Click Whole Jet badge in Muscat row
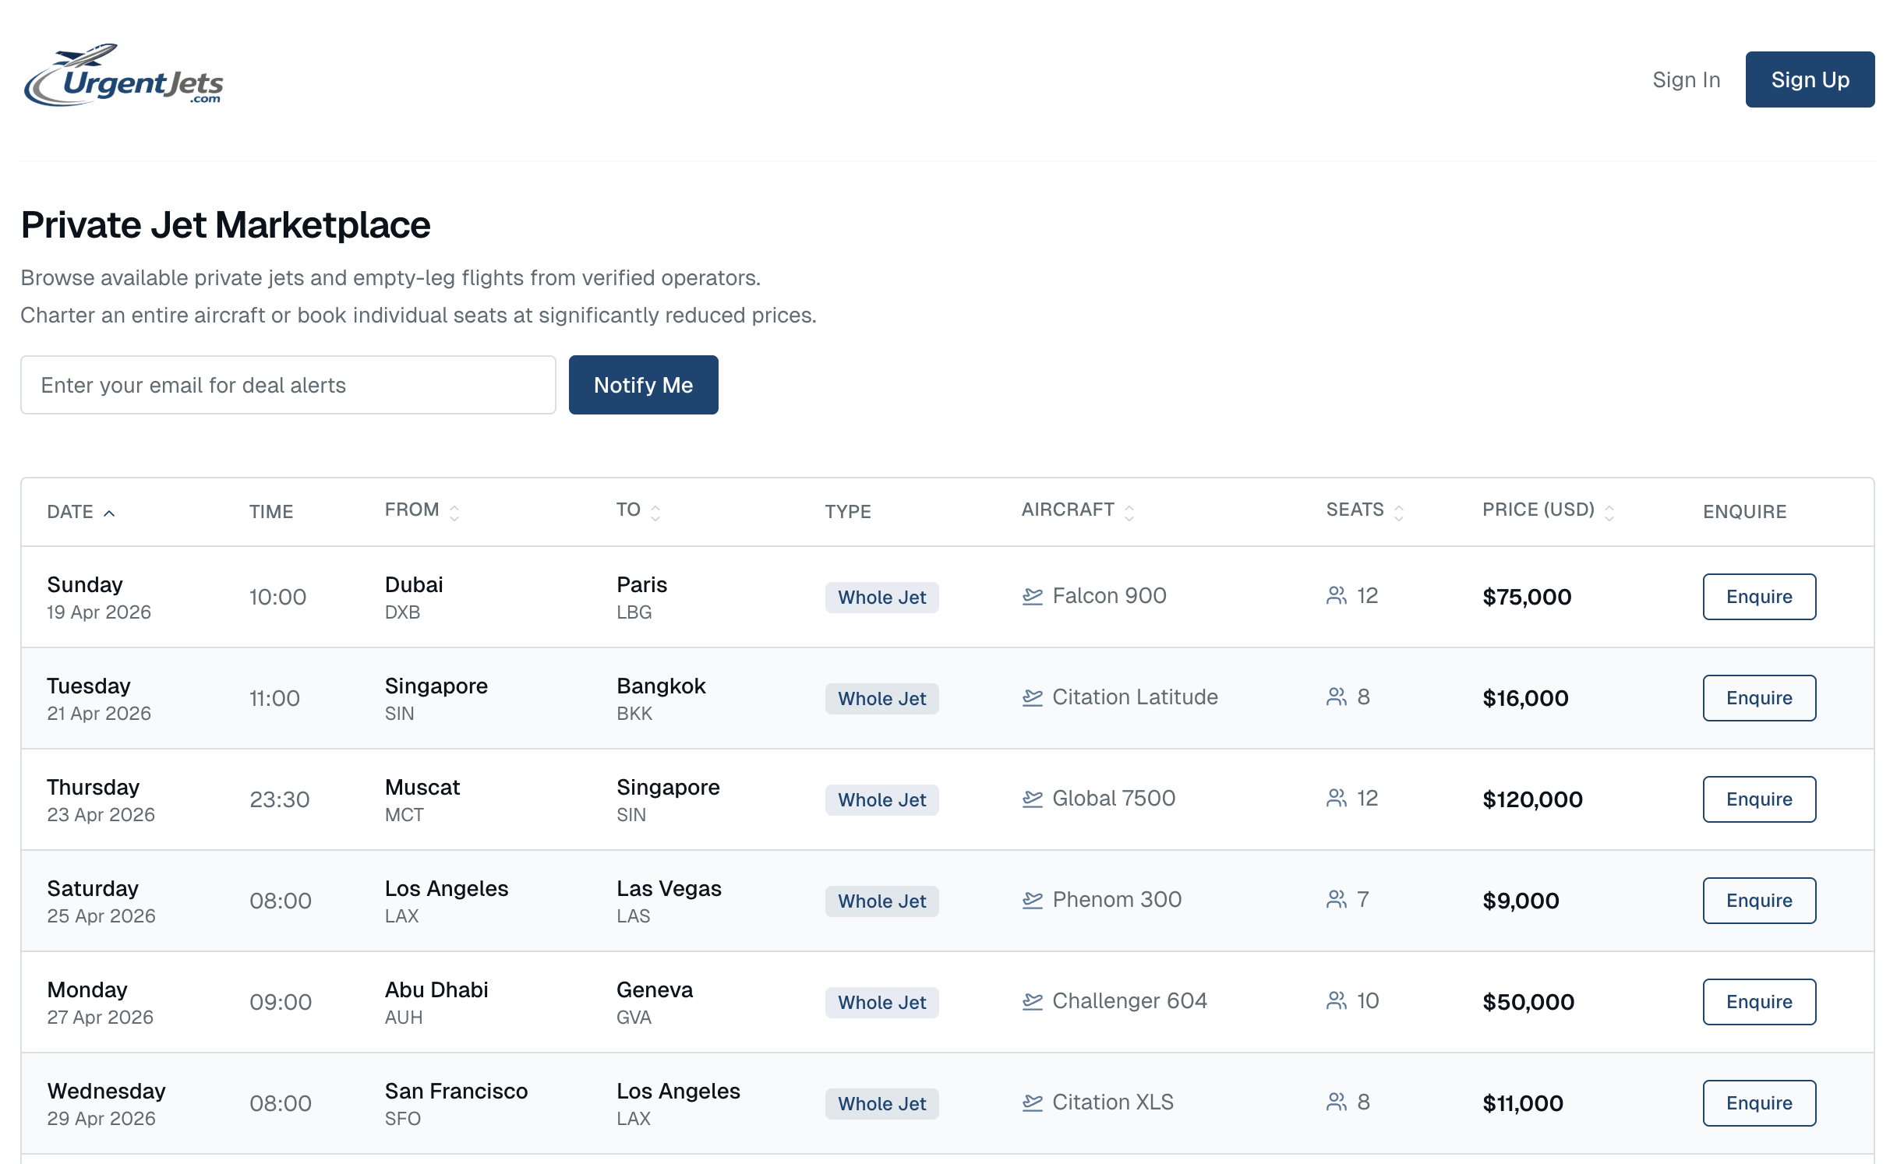1897x1164 pixels. (x=881, y=800)
